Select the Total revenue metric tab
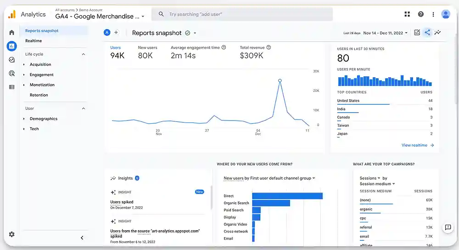Viewport: 459px width, 250px height. (255, 53)
